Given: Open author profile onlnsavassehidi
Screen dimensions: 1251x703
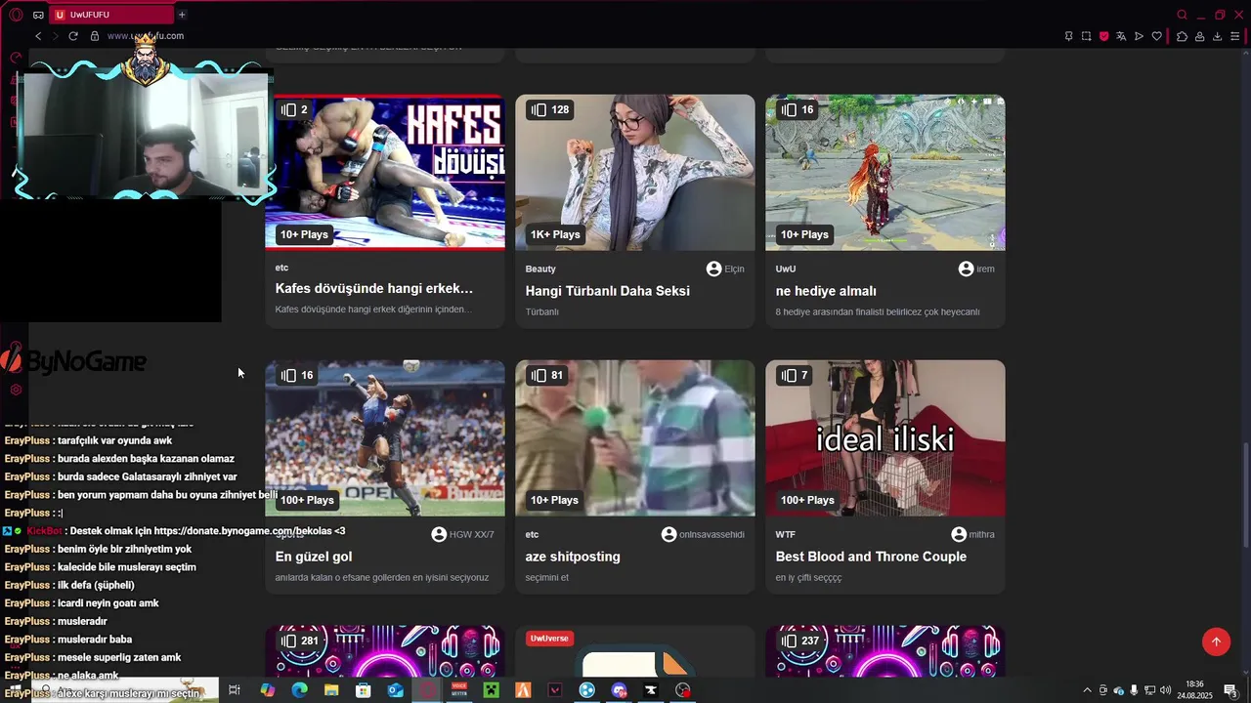Looking at the screenshot, I should point(704,534).
